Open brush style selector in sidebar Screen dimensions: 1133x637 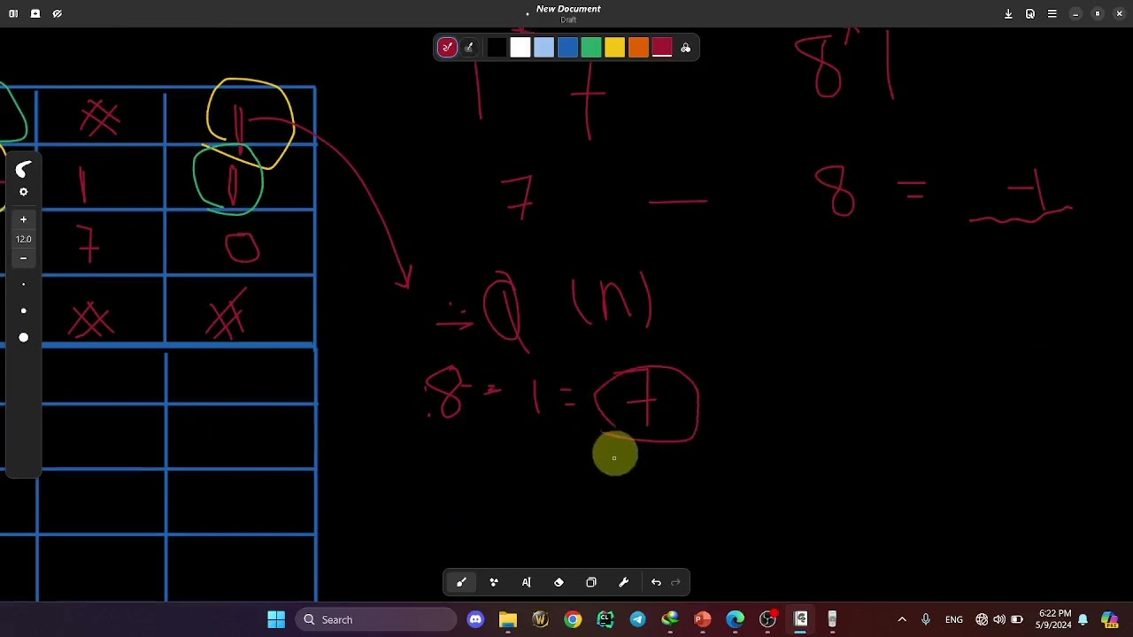pos(23,169)
